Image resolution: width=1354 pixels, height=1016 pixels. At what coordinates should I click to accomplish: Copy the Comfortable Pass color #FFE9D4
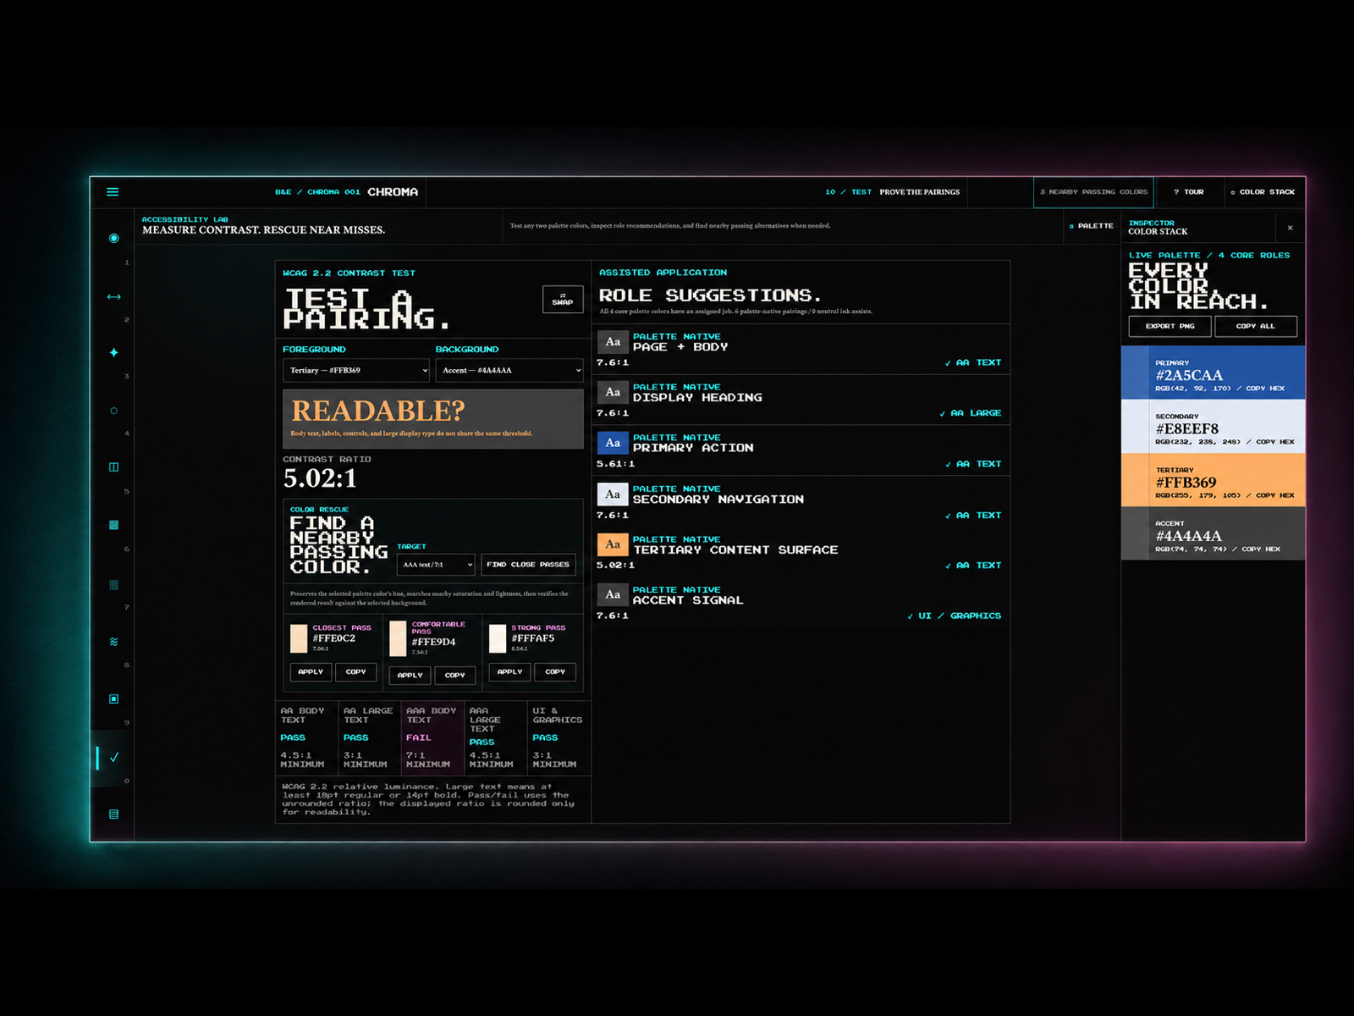(x=455, y=676)
